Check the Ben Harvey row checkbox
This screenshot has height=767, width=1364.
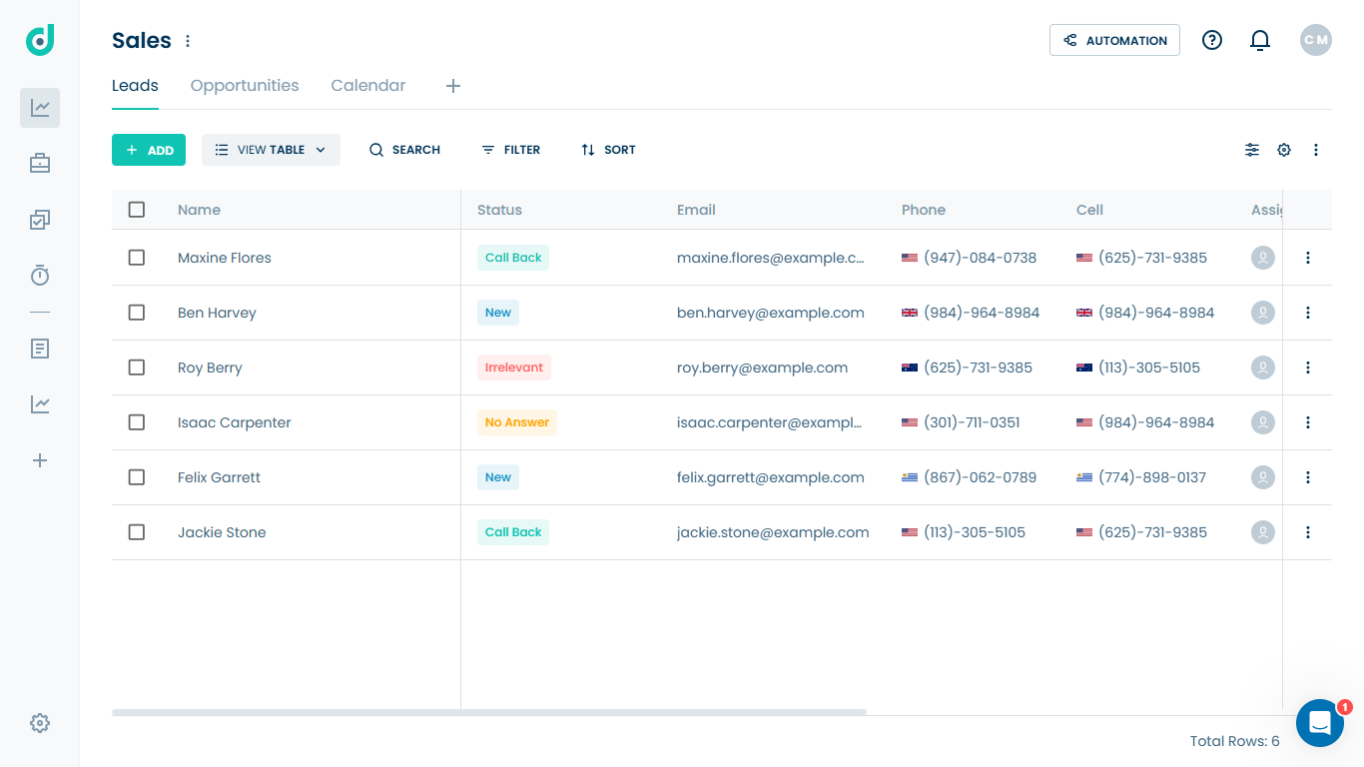point(137,313)
